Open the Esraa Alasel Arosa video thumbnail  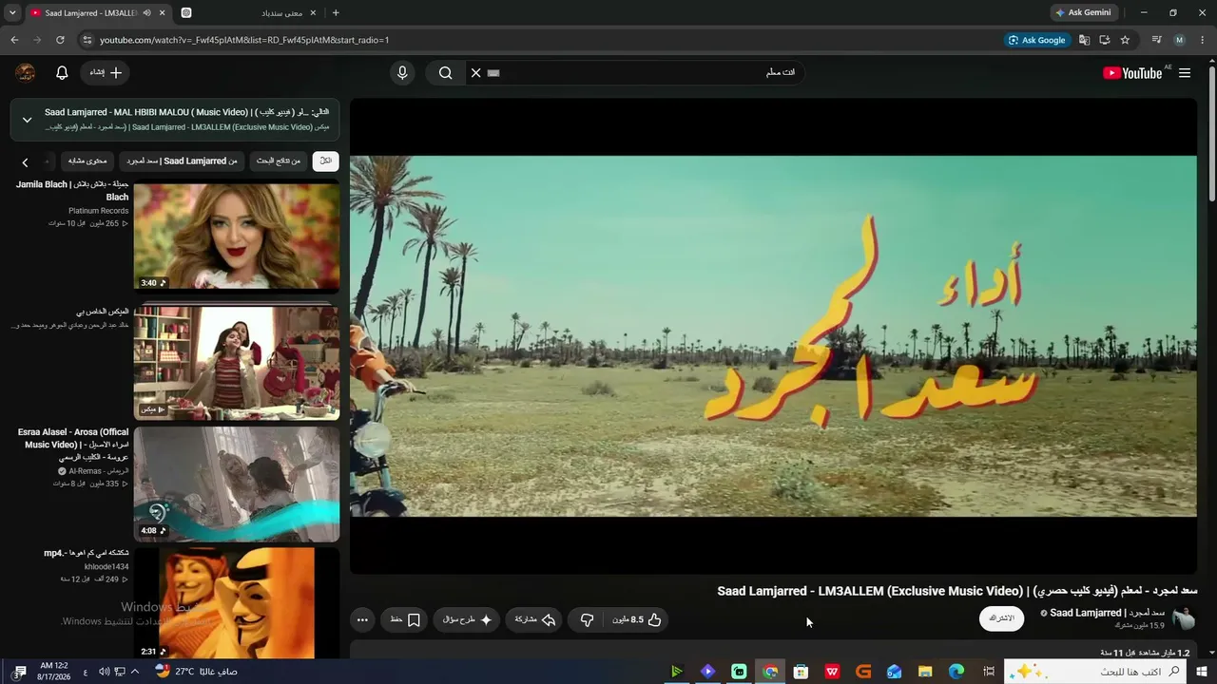(237, 484)
